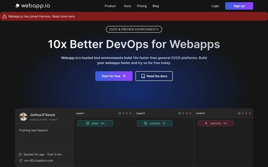Click the CI/CD & PREVIEW ENVIRONMENTS badge
The height and width of the screenshot is (167, 268).
134,29
